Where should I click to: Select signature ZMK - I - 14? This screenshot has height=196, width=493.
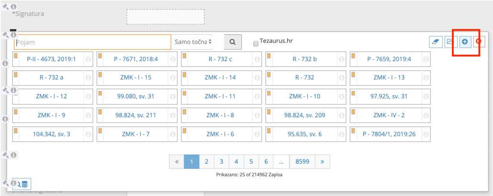tap(220, 78)
